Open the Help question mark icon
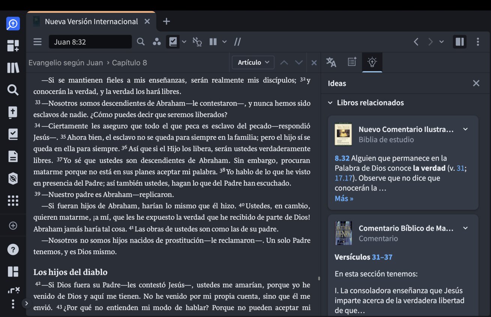The height and width of the screenshot is (317, 491). (13, 250)
